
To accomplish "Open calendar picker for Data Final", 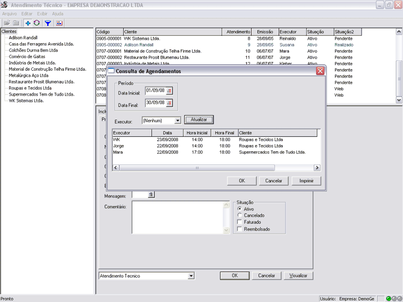I will pos(169,102).
